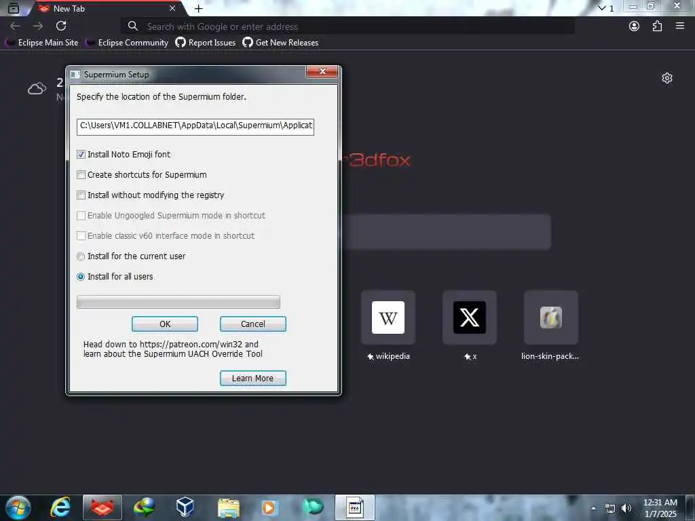The height and width of the screenshot is (521, 695).
Task: Open the hamburger application menu
Action: point(680,26)
